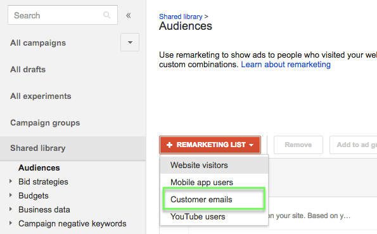Screen dimensions: 377x234
Task: Choose Mobile app users option
Action: click(214, 182)
